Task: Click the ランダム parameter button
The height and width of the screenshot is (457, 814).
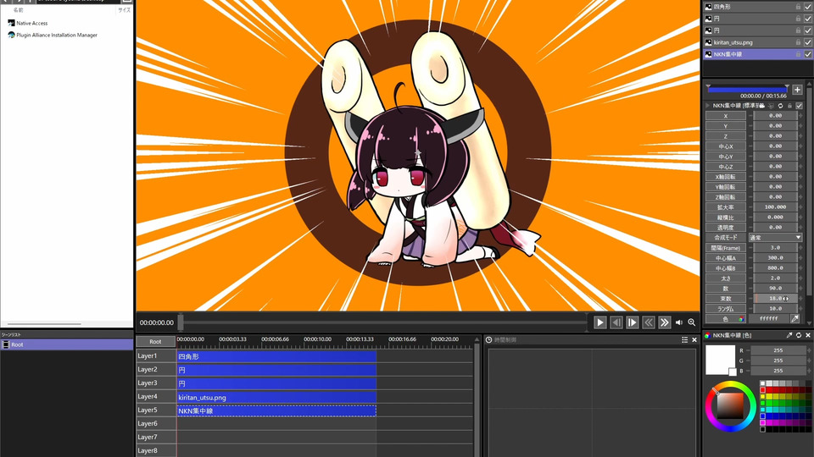Action: [725, 309]
